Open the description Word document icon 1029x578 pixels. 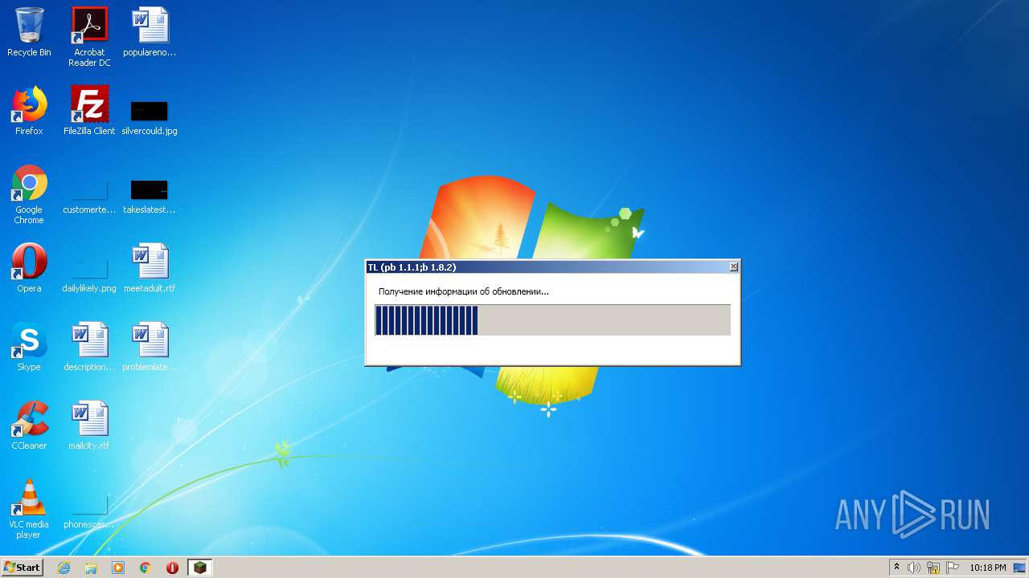point(89,347)
